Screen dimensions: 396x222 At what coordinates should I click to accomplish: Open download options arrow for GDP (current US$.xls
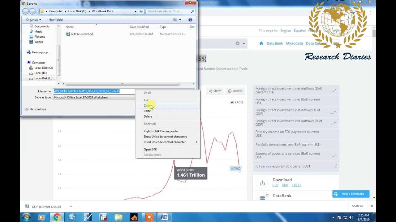[x=71, y=207]
